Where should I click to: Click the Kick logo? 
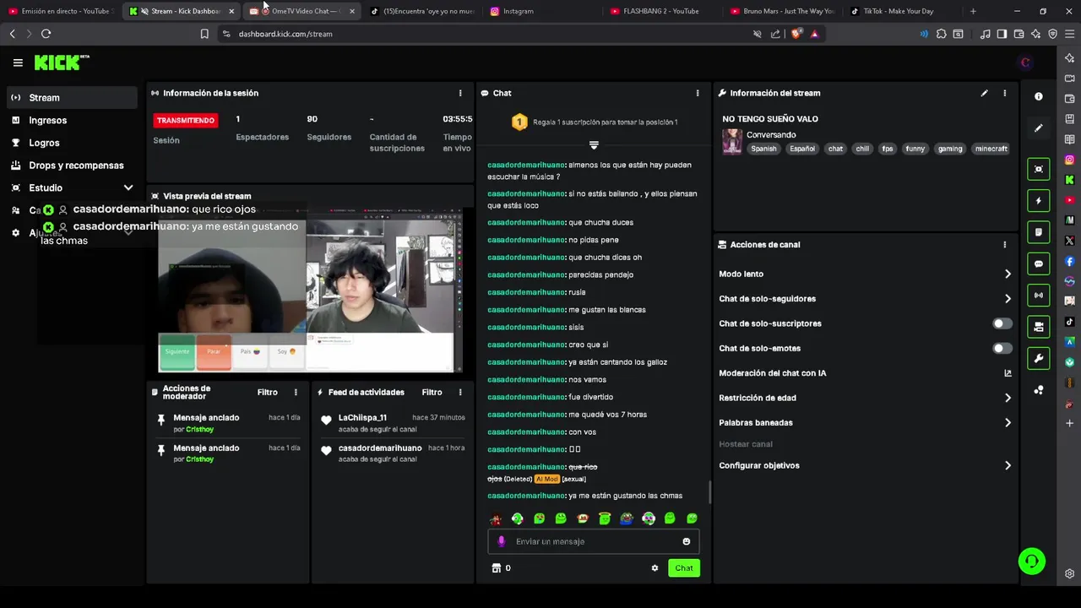[62, 62]
